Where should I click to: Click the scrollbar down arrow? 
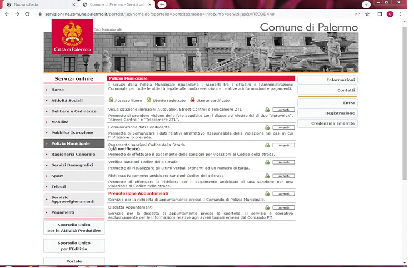(405, 262)
